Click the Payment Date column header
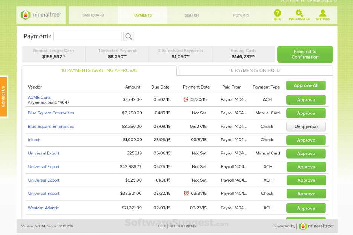This screenshot has width=353, height=235. click(x=196, y=87)
